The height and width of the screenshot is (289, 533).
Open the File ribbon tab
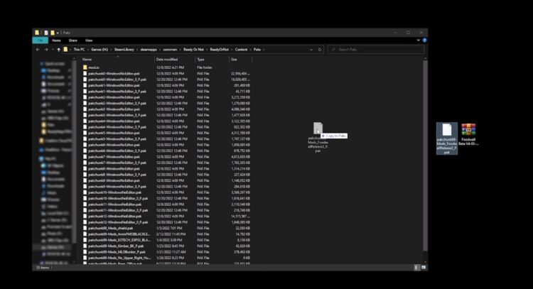(x=39, y=40)
